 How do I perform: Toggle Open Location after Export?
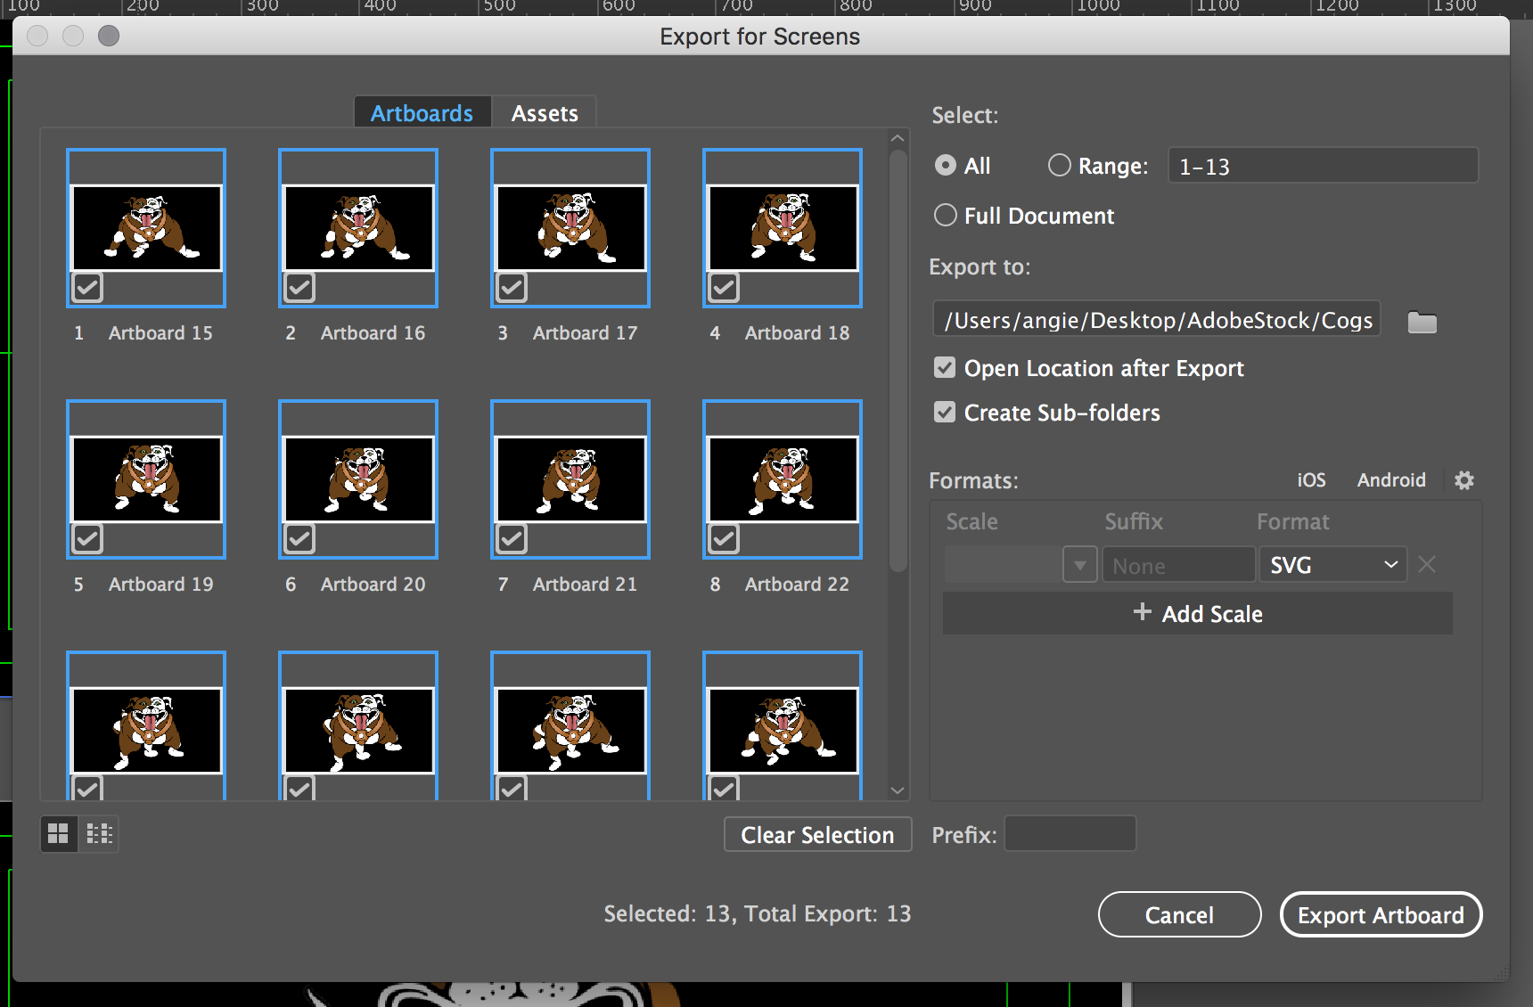[945, 368]
